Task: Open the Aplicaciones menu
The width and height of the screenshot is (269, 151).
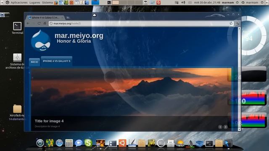Action: [19, 3]
